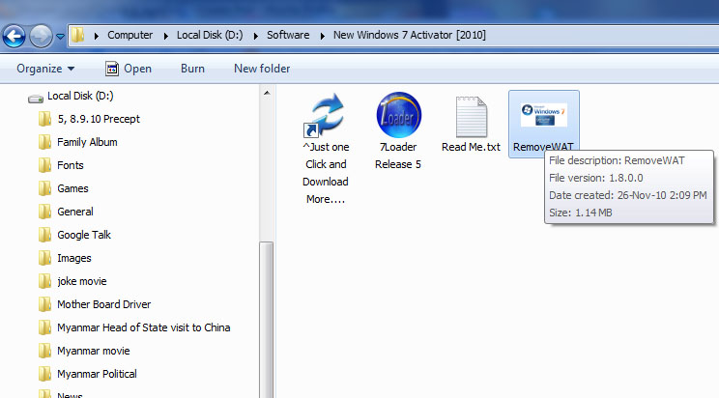The height and width of the screenshot is (398, 719).
Task: Select New Windows 7 Activator [2010] breadcrumb
Action: tap(410, 36)
